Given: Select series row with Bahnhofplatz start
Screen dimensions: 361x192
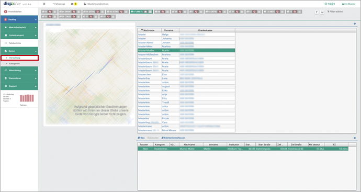Looking at the screenshot, I should [x=243, y=149].
